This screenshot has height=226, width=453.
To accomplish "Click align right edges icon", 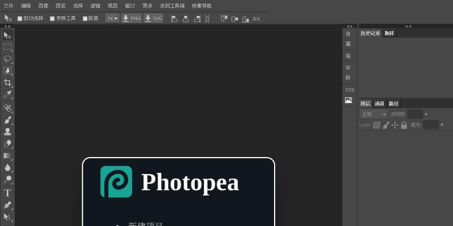I will 197,19.
